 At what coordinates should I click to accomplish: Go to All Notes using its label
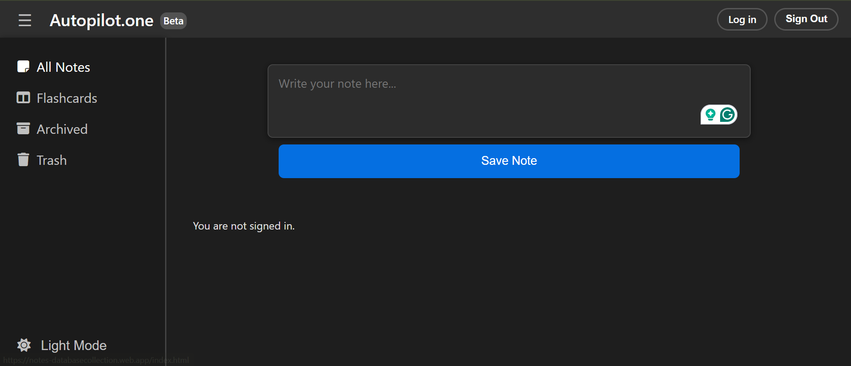coord(63,67)
